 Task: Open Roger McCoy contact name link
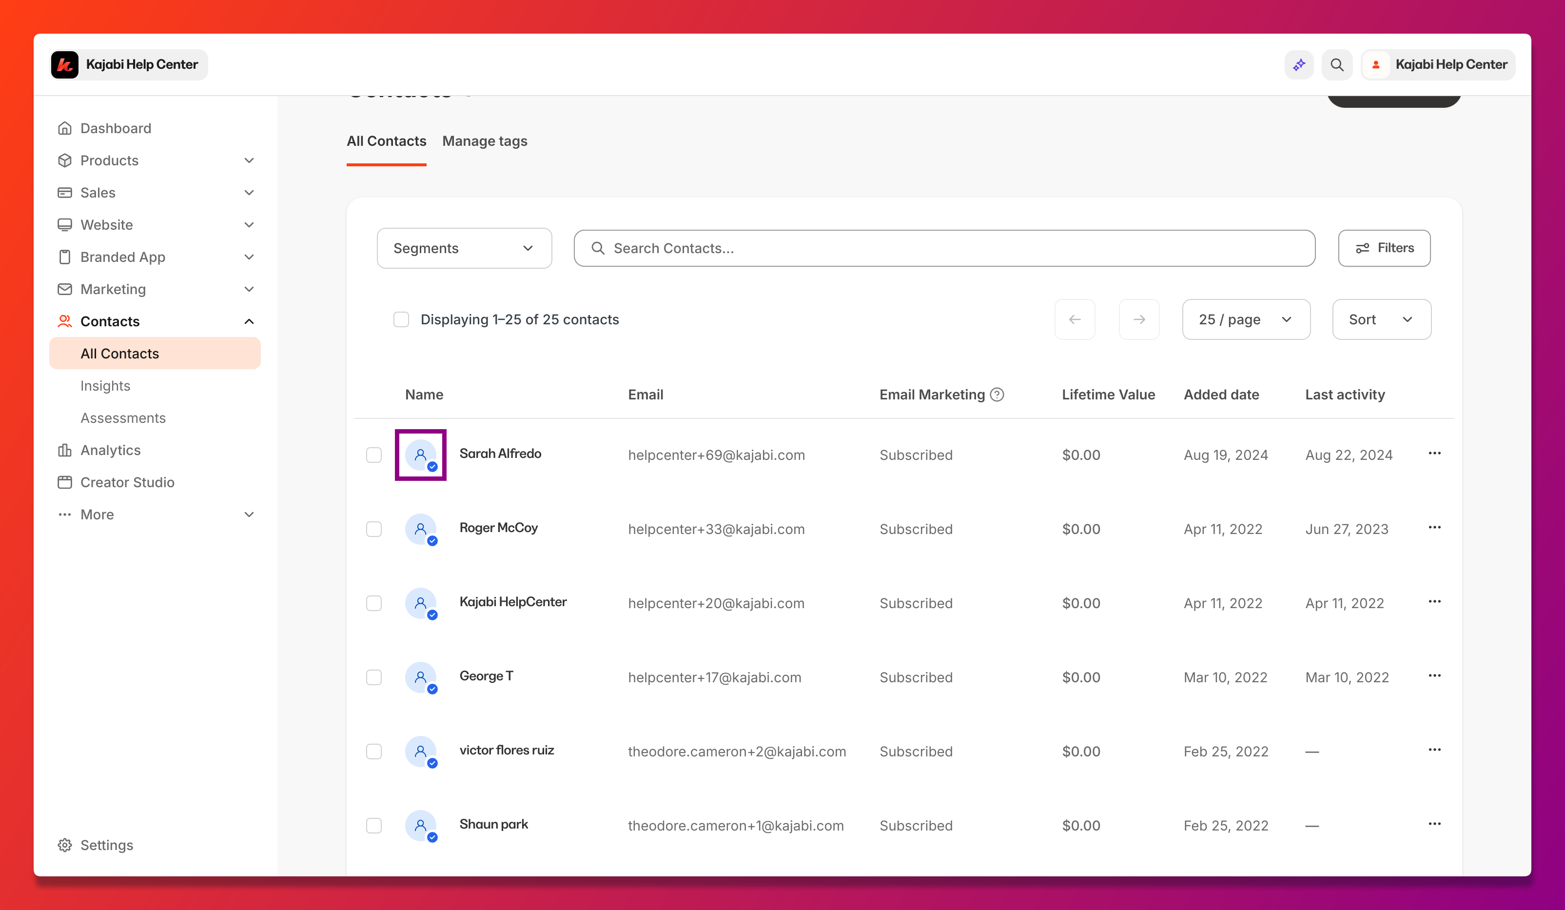(498, 528)
